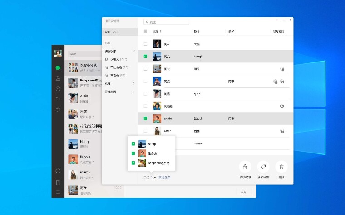This screenshot has height=215, width=345.
Task: Collapse the friend permissions section chevron
Action: pos(134,51)
